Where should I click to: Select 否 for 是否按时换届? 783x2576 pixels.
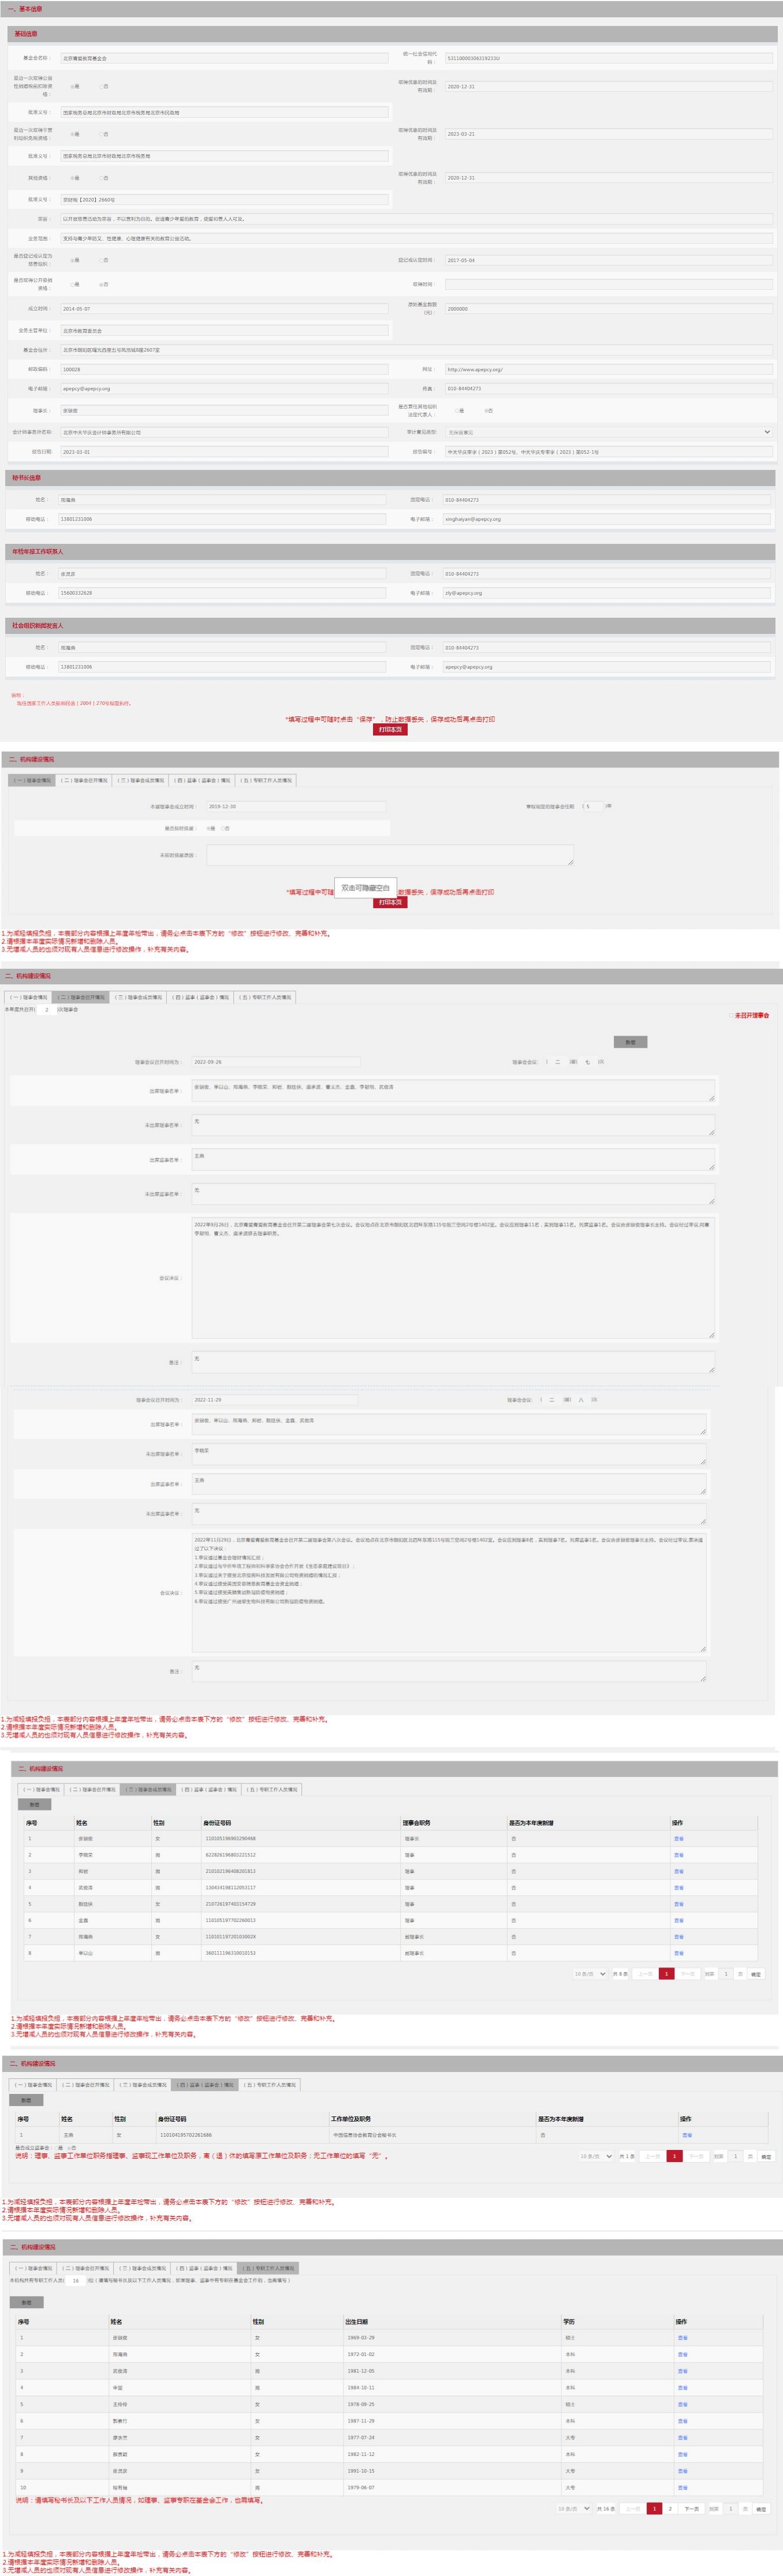coord(223,828)
